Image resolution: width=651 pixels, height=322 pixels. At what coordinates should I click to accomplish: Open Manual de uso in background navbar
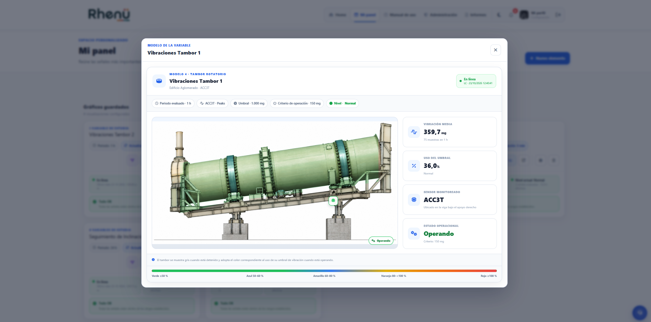coord(400,15)
